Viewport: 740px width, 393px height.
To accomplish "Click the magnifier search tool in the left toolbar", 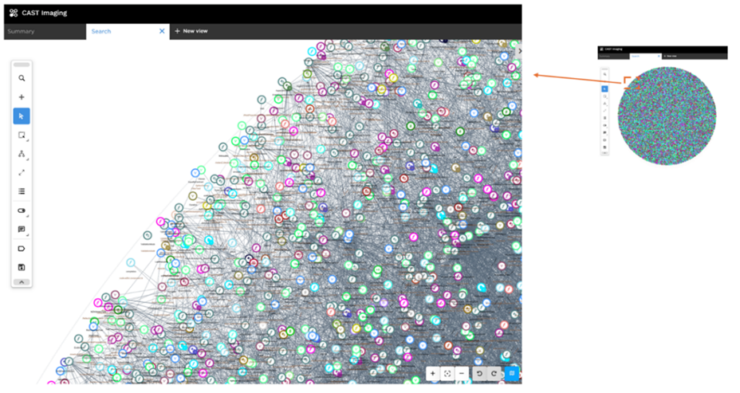I will (x=22, y=78).
